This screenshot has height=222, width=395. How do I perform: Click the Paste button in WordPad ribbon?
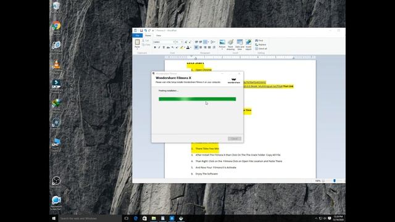[137, 44]
